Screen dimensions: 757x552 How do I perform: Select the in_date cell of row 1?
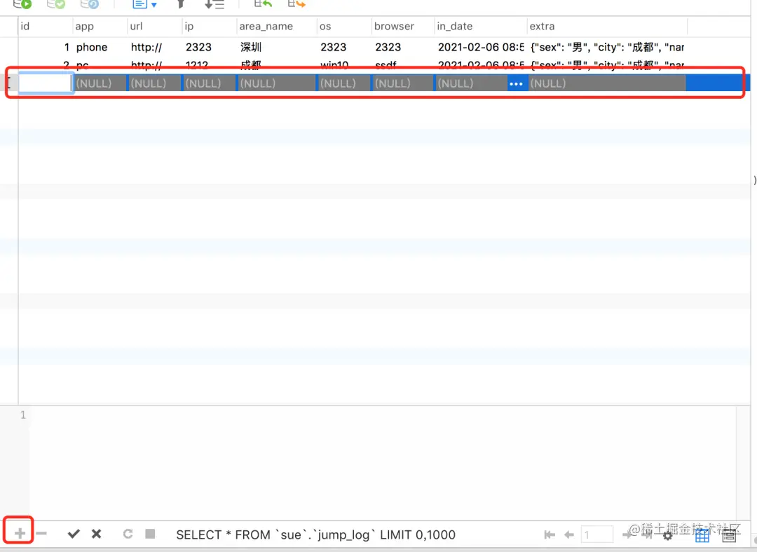tap(480, 47)
